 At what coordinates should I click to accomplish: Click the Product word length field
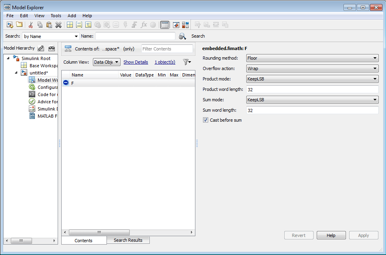pos(312,89)
